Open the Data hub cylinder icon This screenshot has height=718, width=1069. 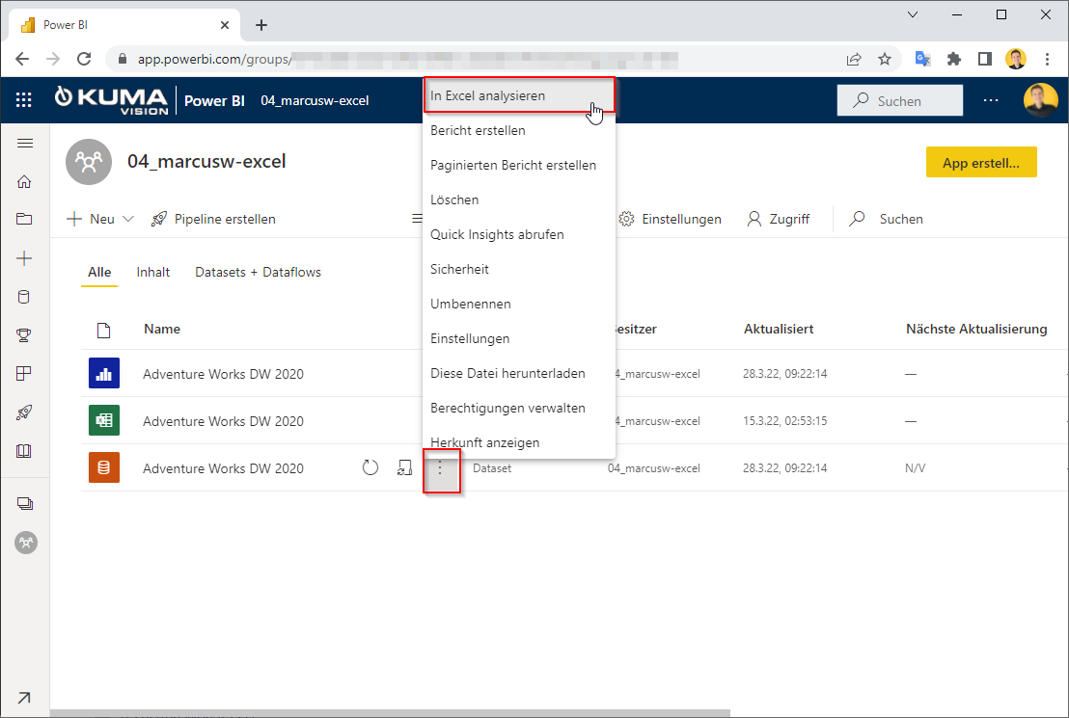tap(24, 297)
